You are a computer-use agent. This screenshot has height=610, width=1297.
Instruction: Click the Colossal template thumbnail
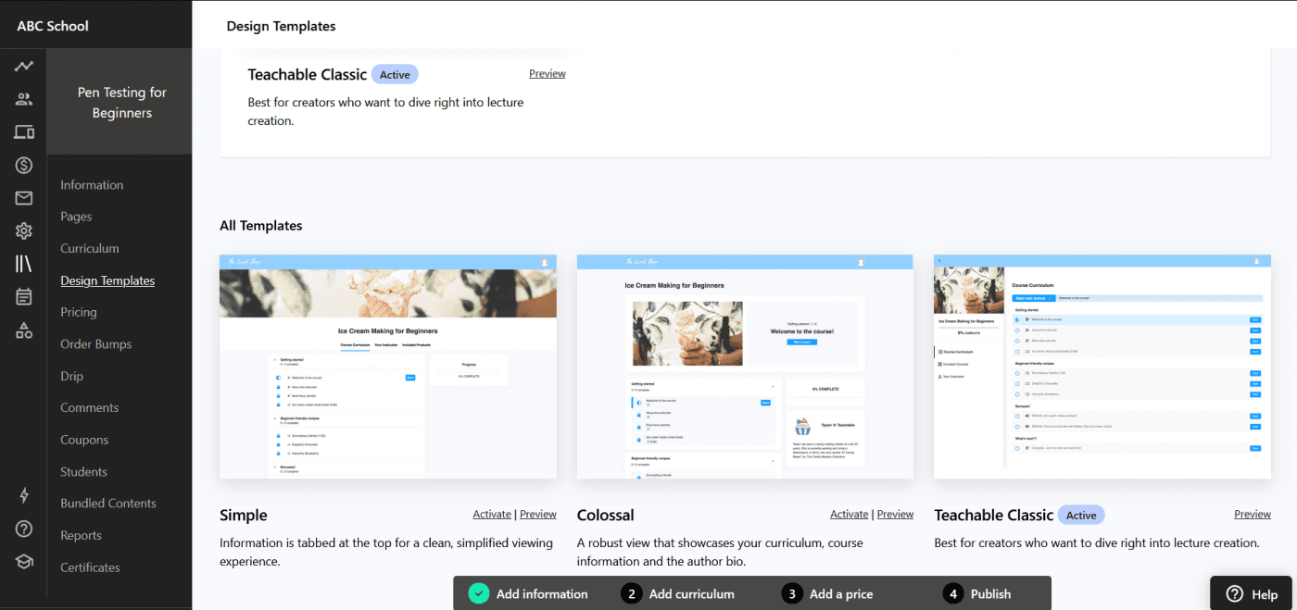tap(745, 367)
